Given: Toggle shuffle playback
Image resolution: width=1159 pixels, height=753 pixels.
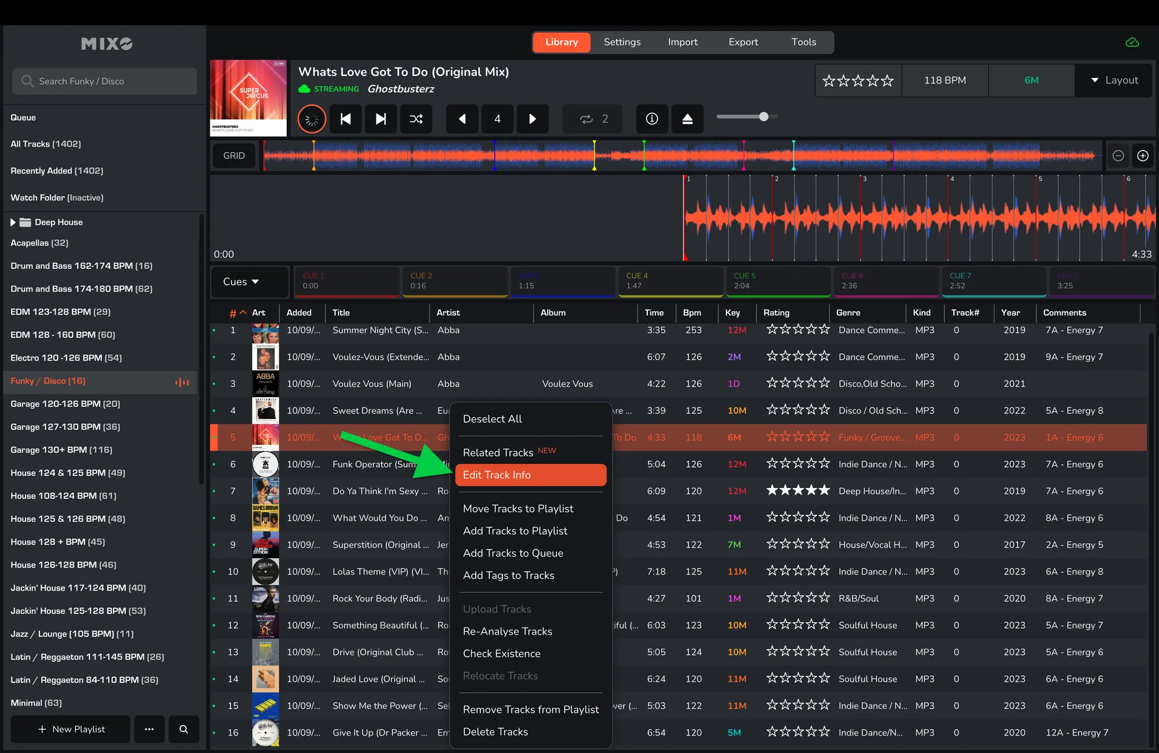Looking at the screenshot, I should (416, 119).
